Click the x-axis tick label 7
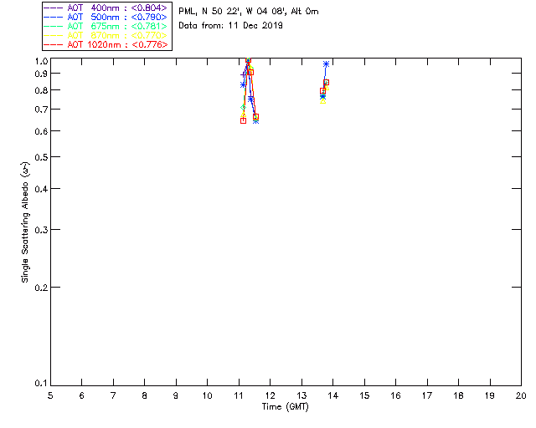 [x=113, y=395]
